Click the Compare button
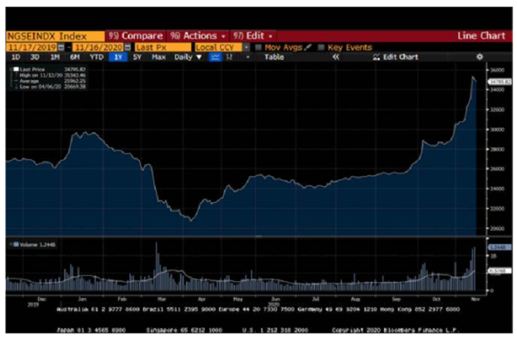 click(136, 36)
